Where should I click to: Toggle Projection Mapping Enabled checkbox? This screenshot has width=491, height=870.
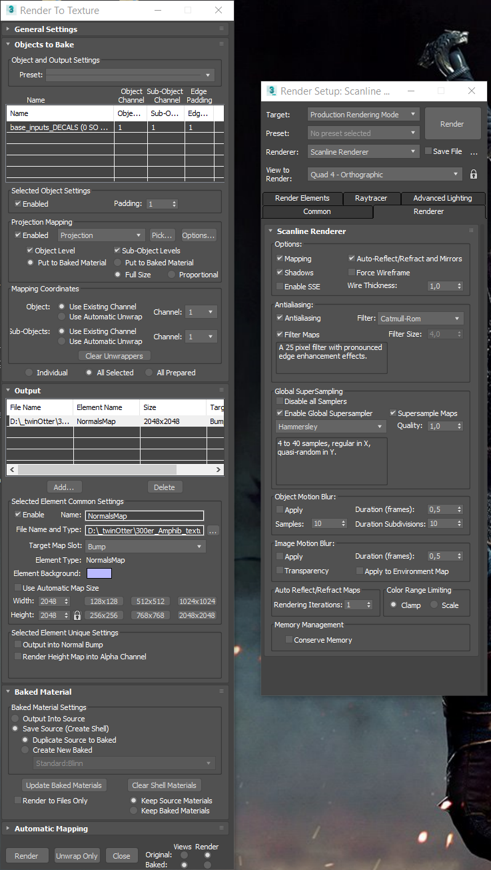18,235
